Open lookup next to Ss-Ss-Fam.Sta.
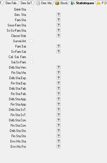Image resolution: width=107 pixels, height=163 pixels. coord(59,30)
